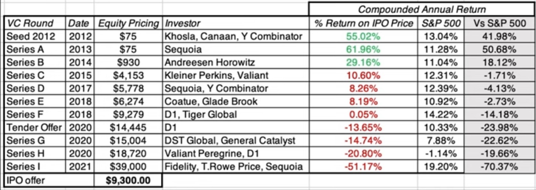Click the $39,000 equity pricing cell
This screenshot has height=190, width=536.
pyautogui.click(x=128, y=167)
